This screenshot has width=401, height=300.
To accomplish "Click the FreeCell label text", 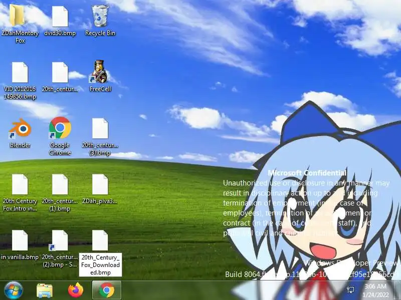I will click(x=100, y=89).
